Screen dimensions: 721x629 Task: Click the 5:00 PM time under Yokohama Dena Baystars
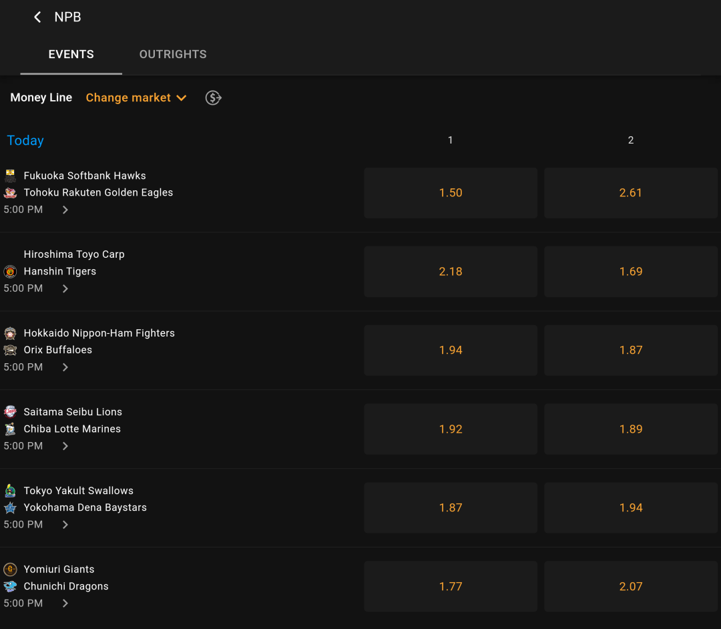23,525
